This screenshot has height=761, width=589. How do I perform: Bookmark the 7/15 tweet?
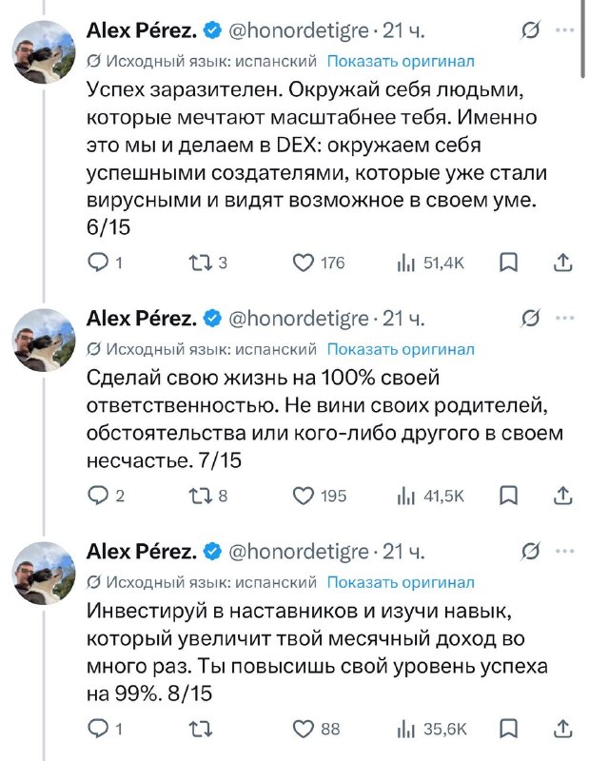[x=508, y=495]
